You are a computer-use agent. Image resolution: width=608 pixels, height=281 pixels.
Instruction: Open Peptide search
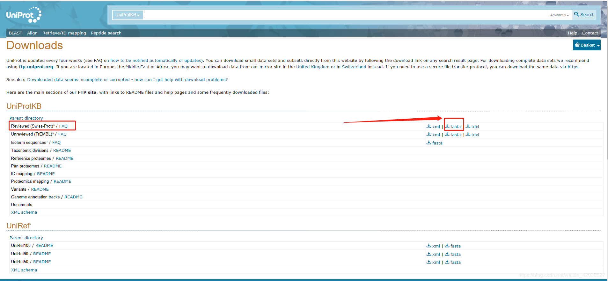coord(106,33)
